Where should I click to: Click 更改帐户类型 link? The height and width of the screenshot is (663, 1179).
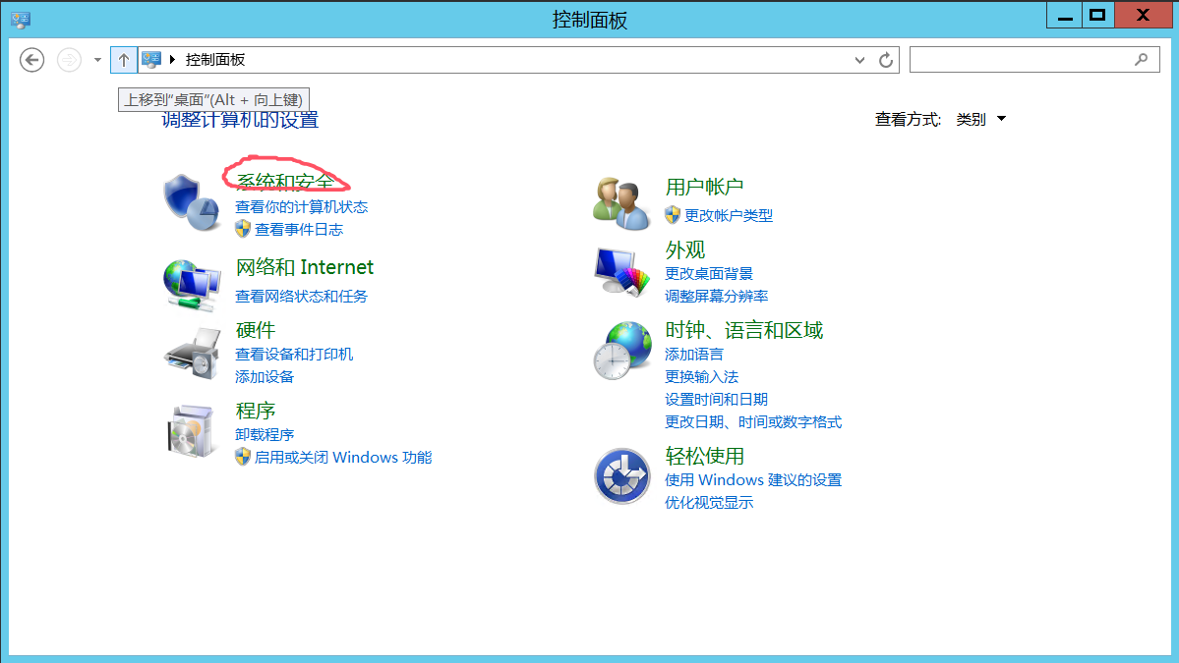tap(729, 215)
